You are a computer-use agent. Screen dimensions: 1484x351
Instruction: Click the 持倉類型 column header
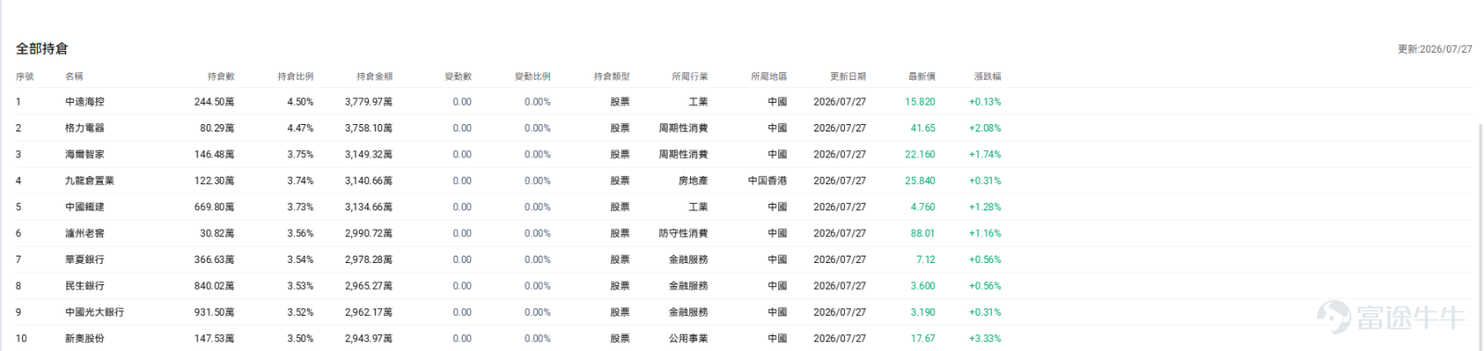coord(612,76)
